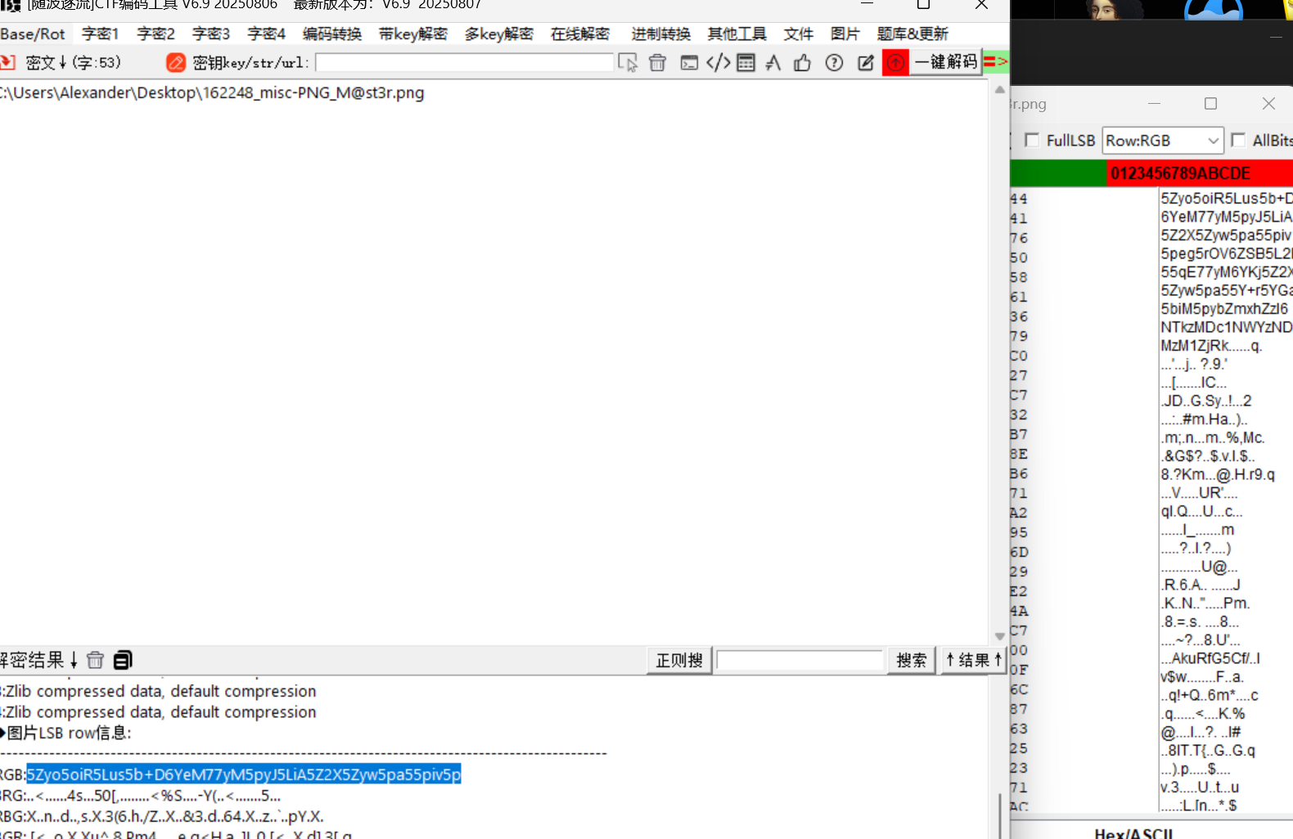1293x839 pixels.
Task: Open the 在线解密 menu
Action: click(580, 34)
